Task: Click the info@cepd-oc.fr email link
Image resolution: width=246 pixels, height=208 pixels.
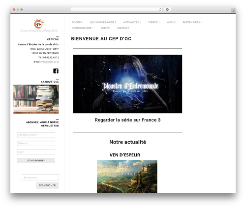Action: click(50, 62)
